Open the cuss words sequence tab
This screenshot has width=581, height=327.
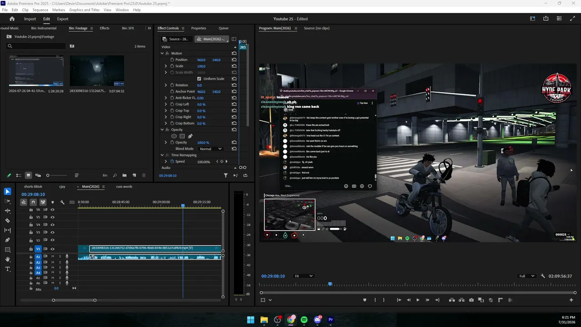[124, 187]
